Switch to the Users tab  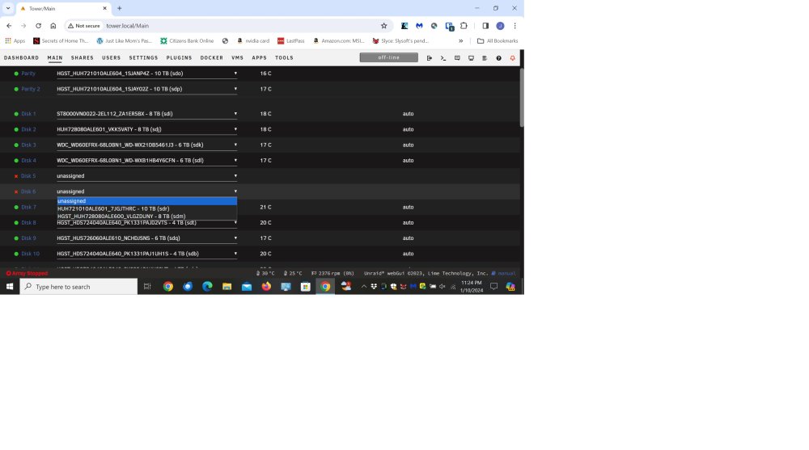coord(112,58)
